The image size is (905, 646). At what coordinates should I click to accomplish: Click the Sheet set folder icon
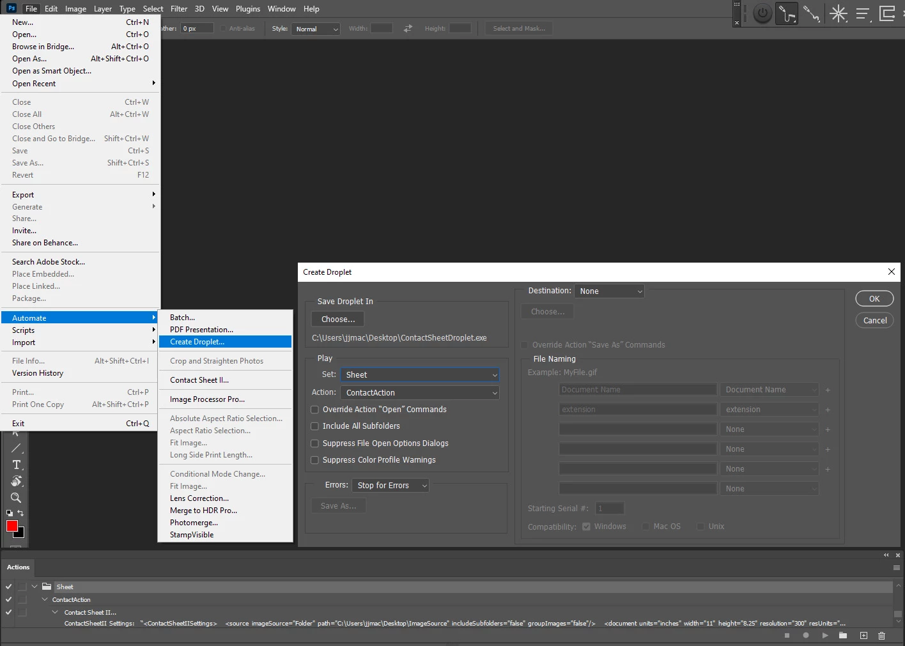(x=47, y=587)
